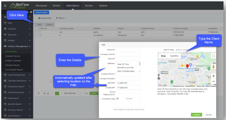
Task: Click the map fullscreen toggle icon
Action: coord(213,56)
